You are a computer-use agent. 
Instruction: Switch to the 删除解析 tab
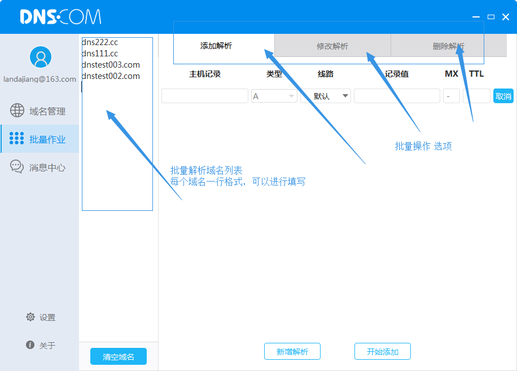[448, 46]
